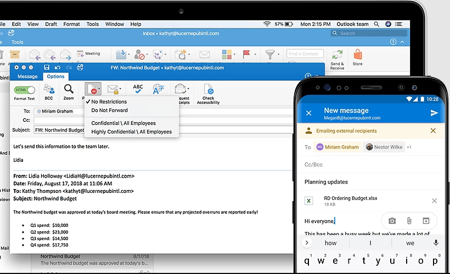This screenshot has width=450, height=274.
Task: Expand keyboard suggestions chevron
Action: 307,243
